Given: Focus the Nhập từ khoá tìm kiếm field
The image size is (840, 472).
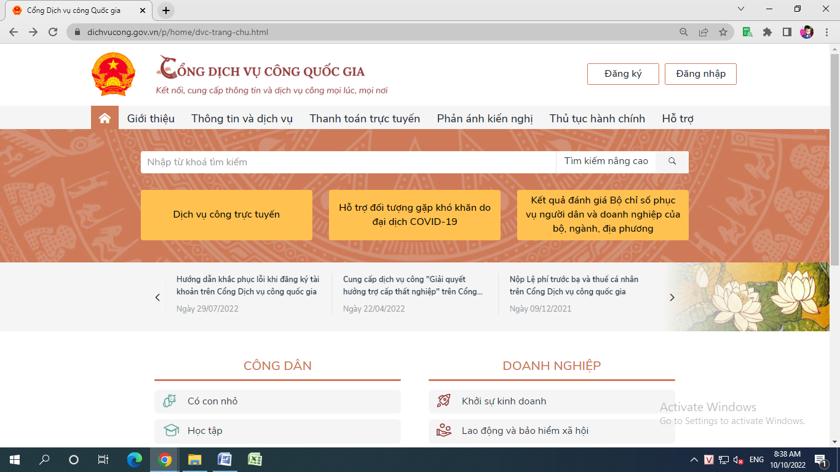Looking at the screenshot, I should (x=349, y=162).
